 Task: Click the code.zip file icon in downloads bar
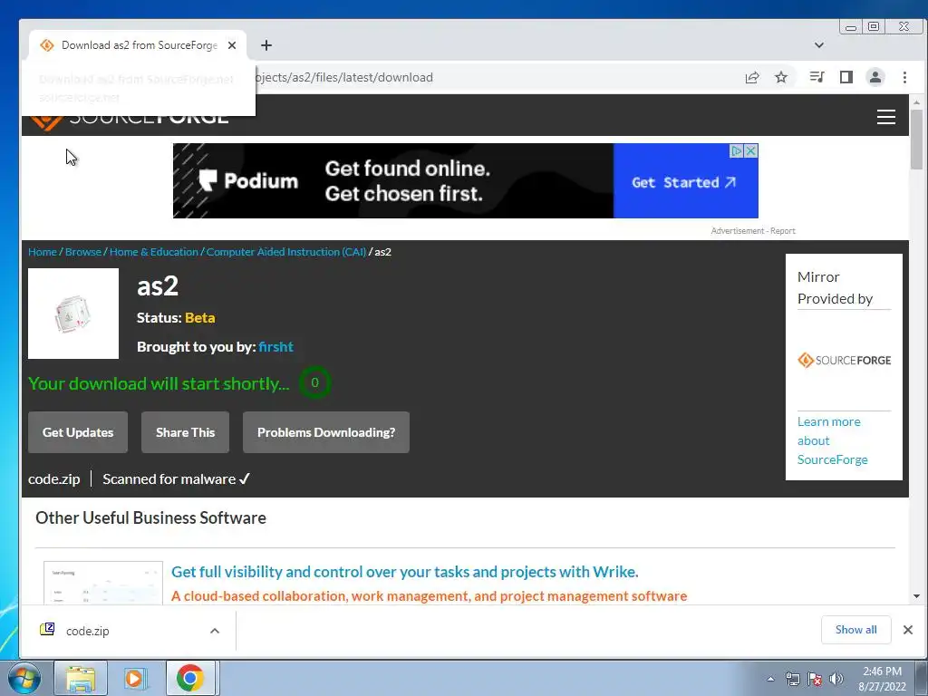tap(47, 629)
